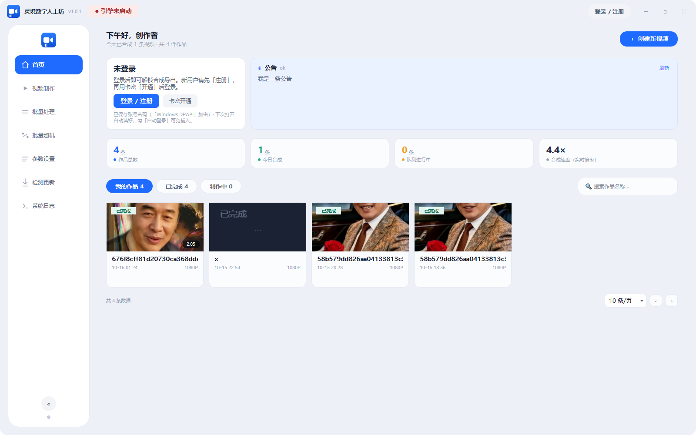
Task: Click the 批量处理 lines icon
Action: click(25, 112)
